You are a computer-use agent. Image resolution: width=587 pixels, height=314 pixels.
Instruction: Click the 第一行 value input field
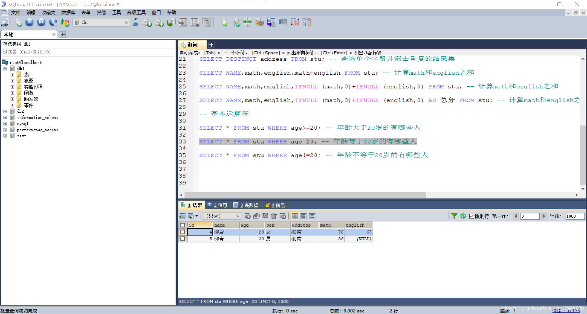pyautogui.click(x=530, y=216)
